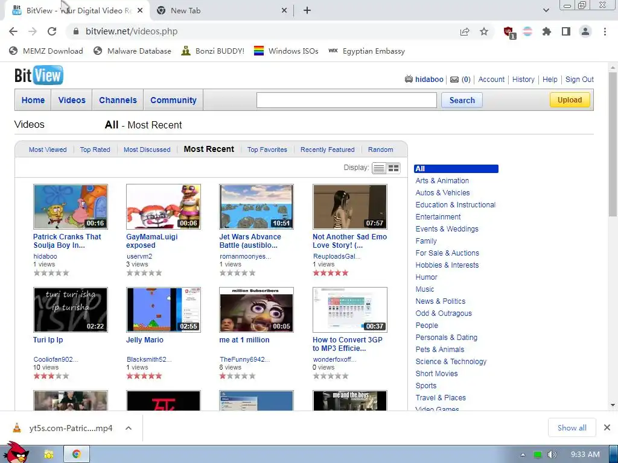The height and width of the screenshot is (463, 618).
Task: Close the New Tab tab
Action: [284, 11]
